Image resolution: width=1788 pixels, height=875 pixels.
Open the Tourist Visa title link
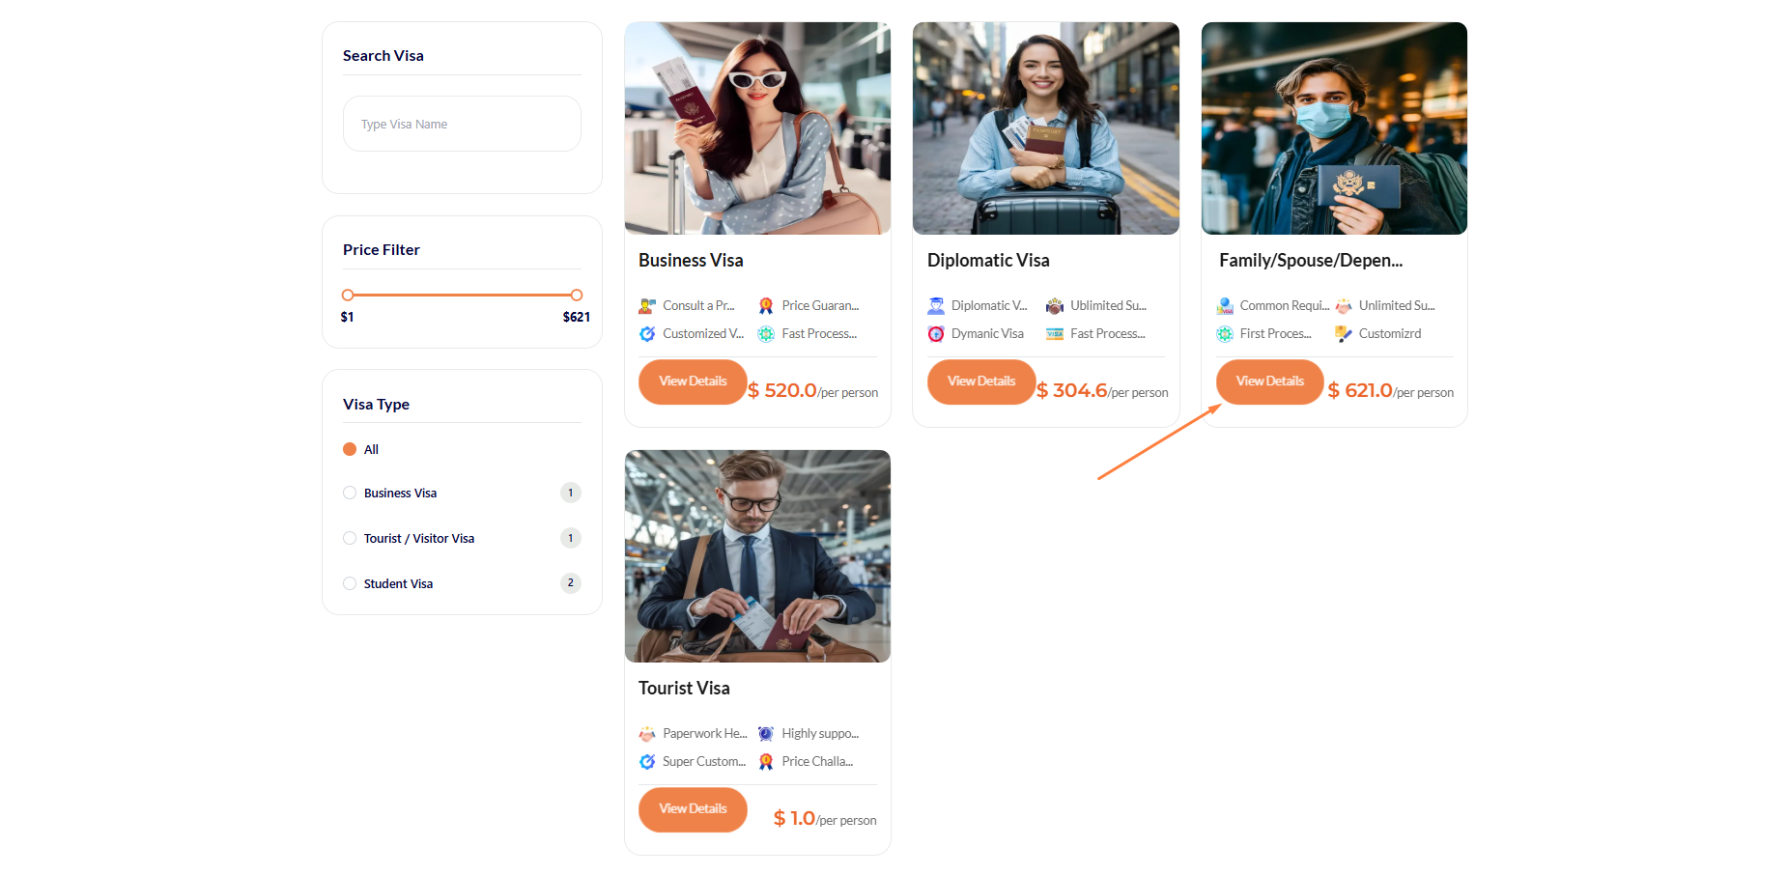tap(684, 689)
